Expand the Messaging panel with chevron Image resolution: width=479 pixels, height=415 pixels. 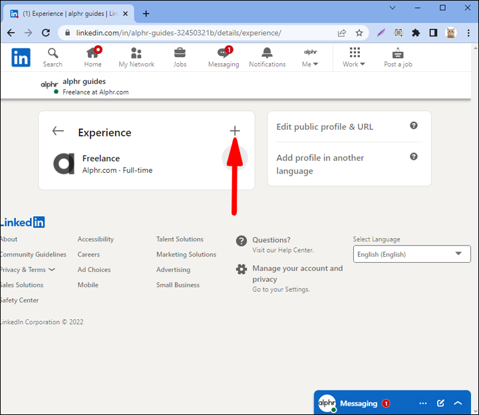tap(458, 403)
